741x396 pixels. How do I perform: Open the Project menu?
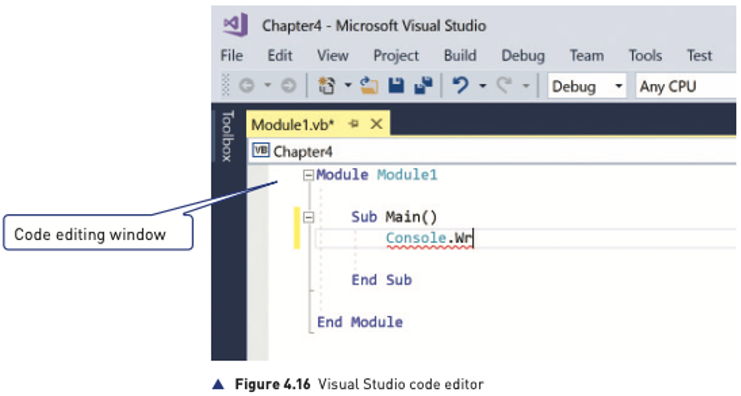396,56
